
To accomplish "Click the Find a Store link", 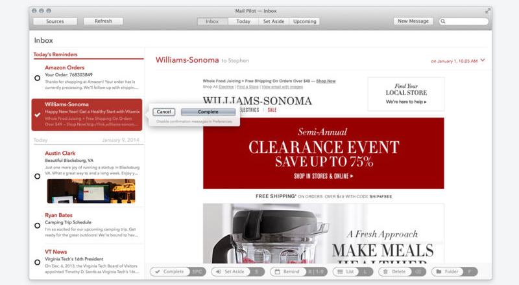I will (x=248, y=87).
